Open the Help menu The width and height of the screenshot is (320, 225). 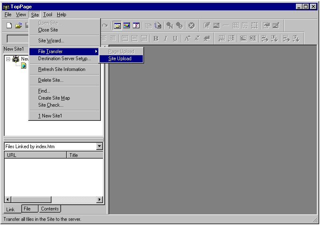click(61, 15)
